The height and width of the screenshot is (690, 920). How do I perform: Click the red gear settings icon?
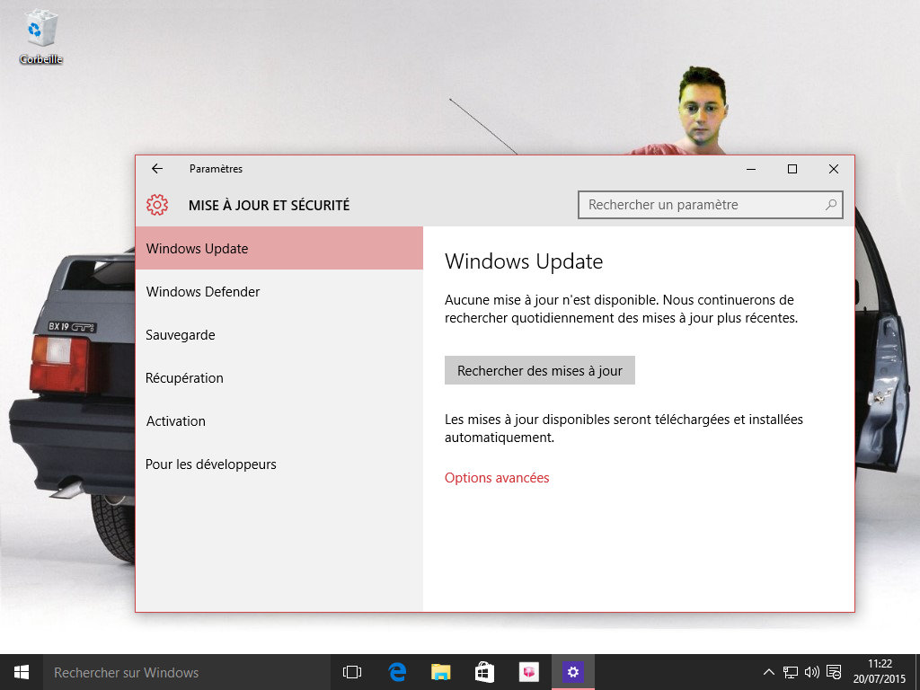pyautogui.click(x=157, y=205)
